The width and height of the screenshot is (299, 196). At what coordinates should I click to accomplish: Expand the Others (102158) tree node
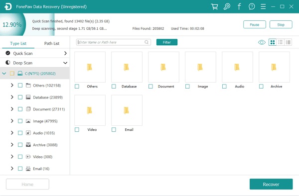(x=12, y=85)
